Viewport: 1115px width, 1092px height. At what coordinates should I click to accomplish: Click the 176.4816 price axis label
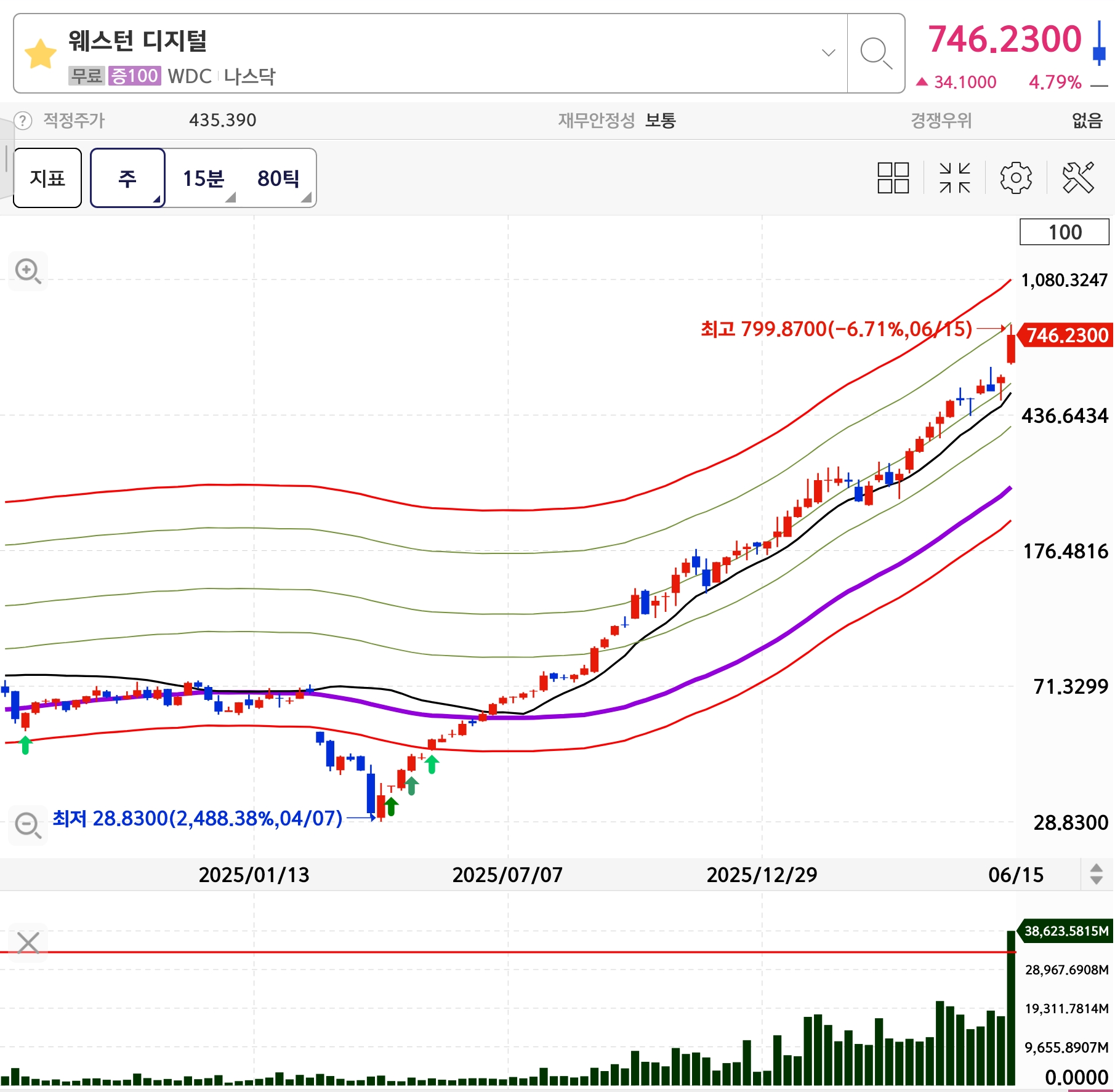pos(1066,552)
